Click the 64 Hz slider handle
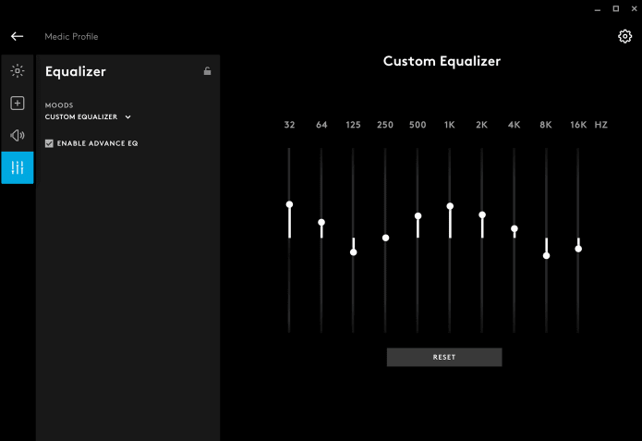The height and width of the screenshot is (441, 642). (x=321, y=223)
